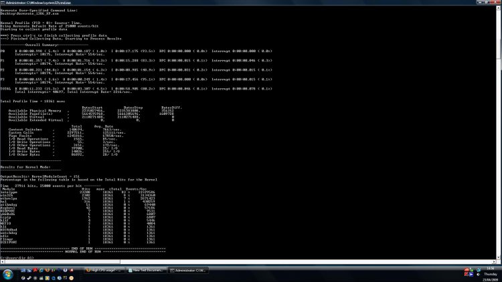Click the green network tray icon
Image resolution: width=502 pixels, height=282 pixels.
pos(471,270)
